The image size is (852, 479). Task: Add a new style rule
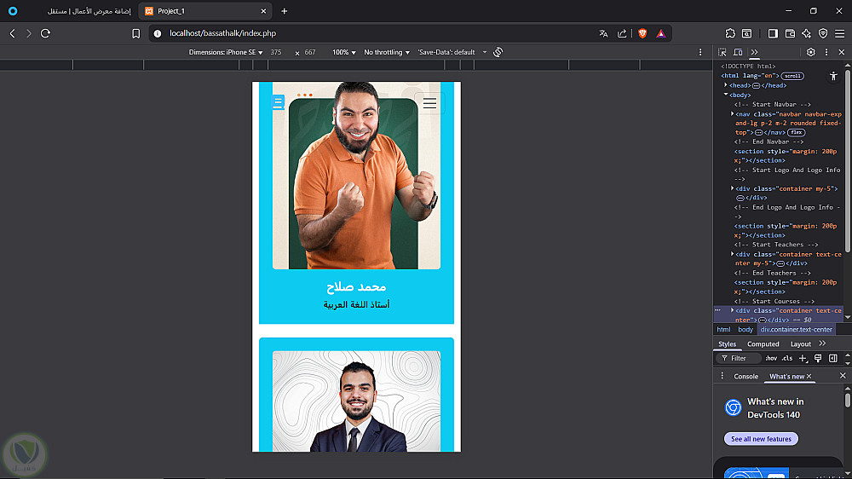[x=803, y=358]
